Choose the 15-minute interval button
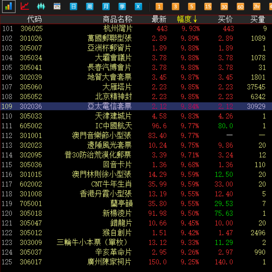 coord(208,7)
